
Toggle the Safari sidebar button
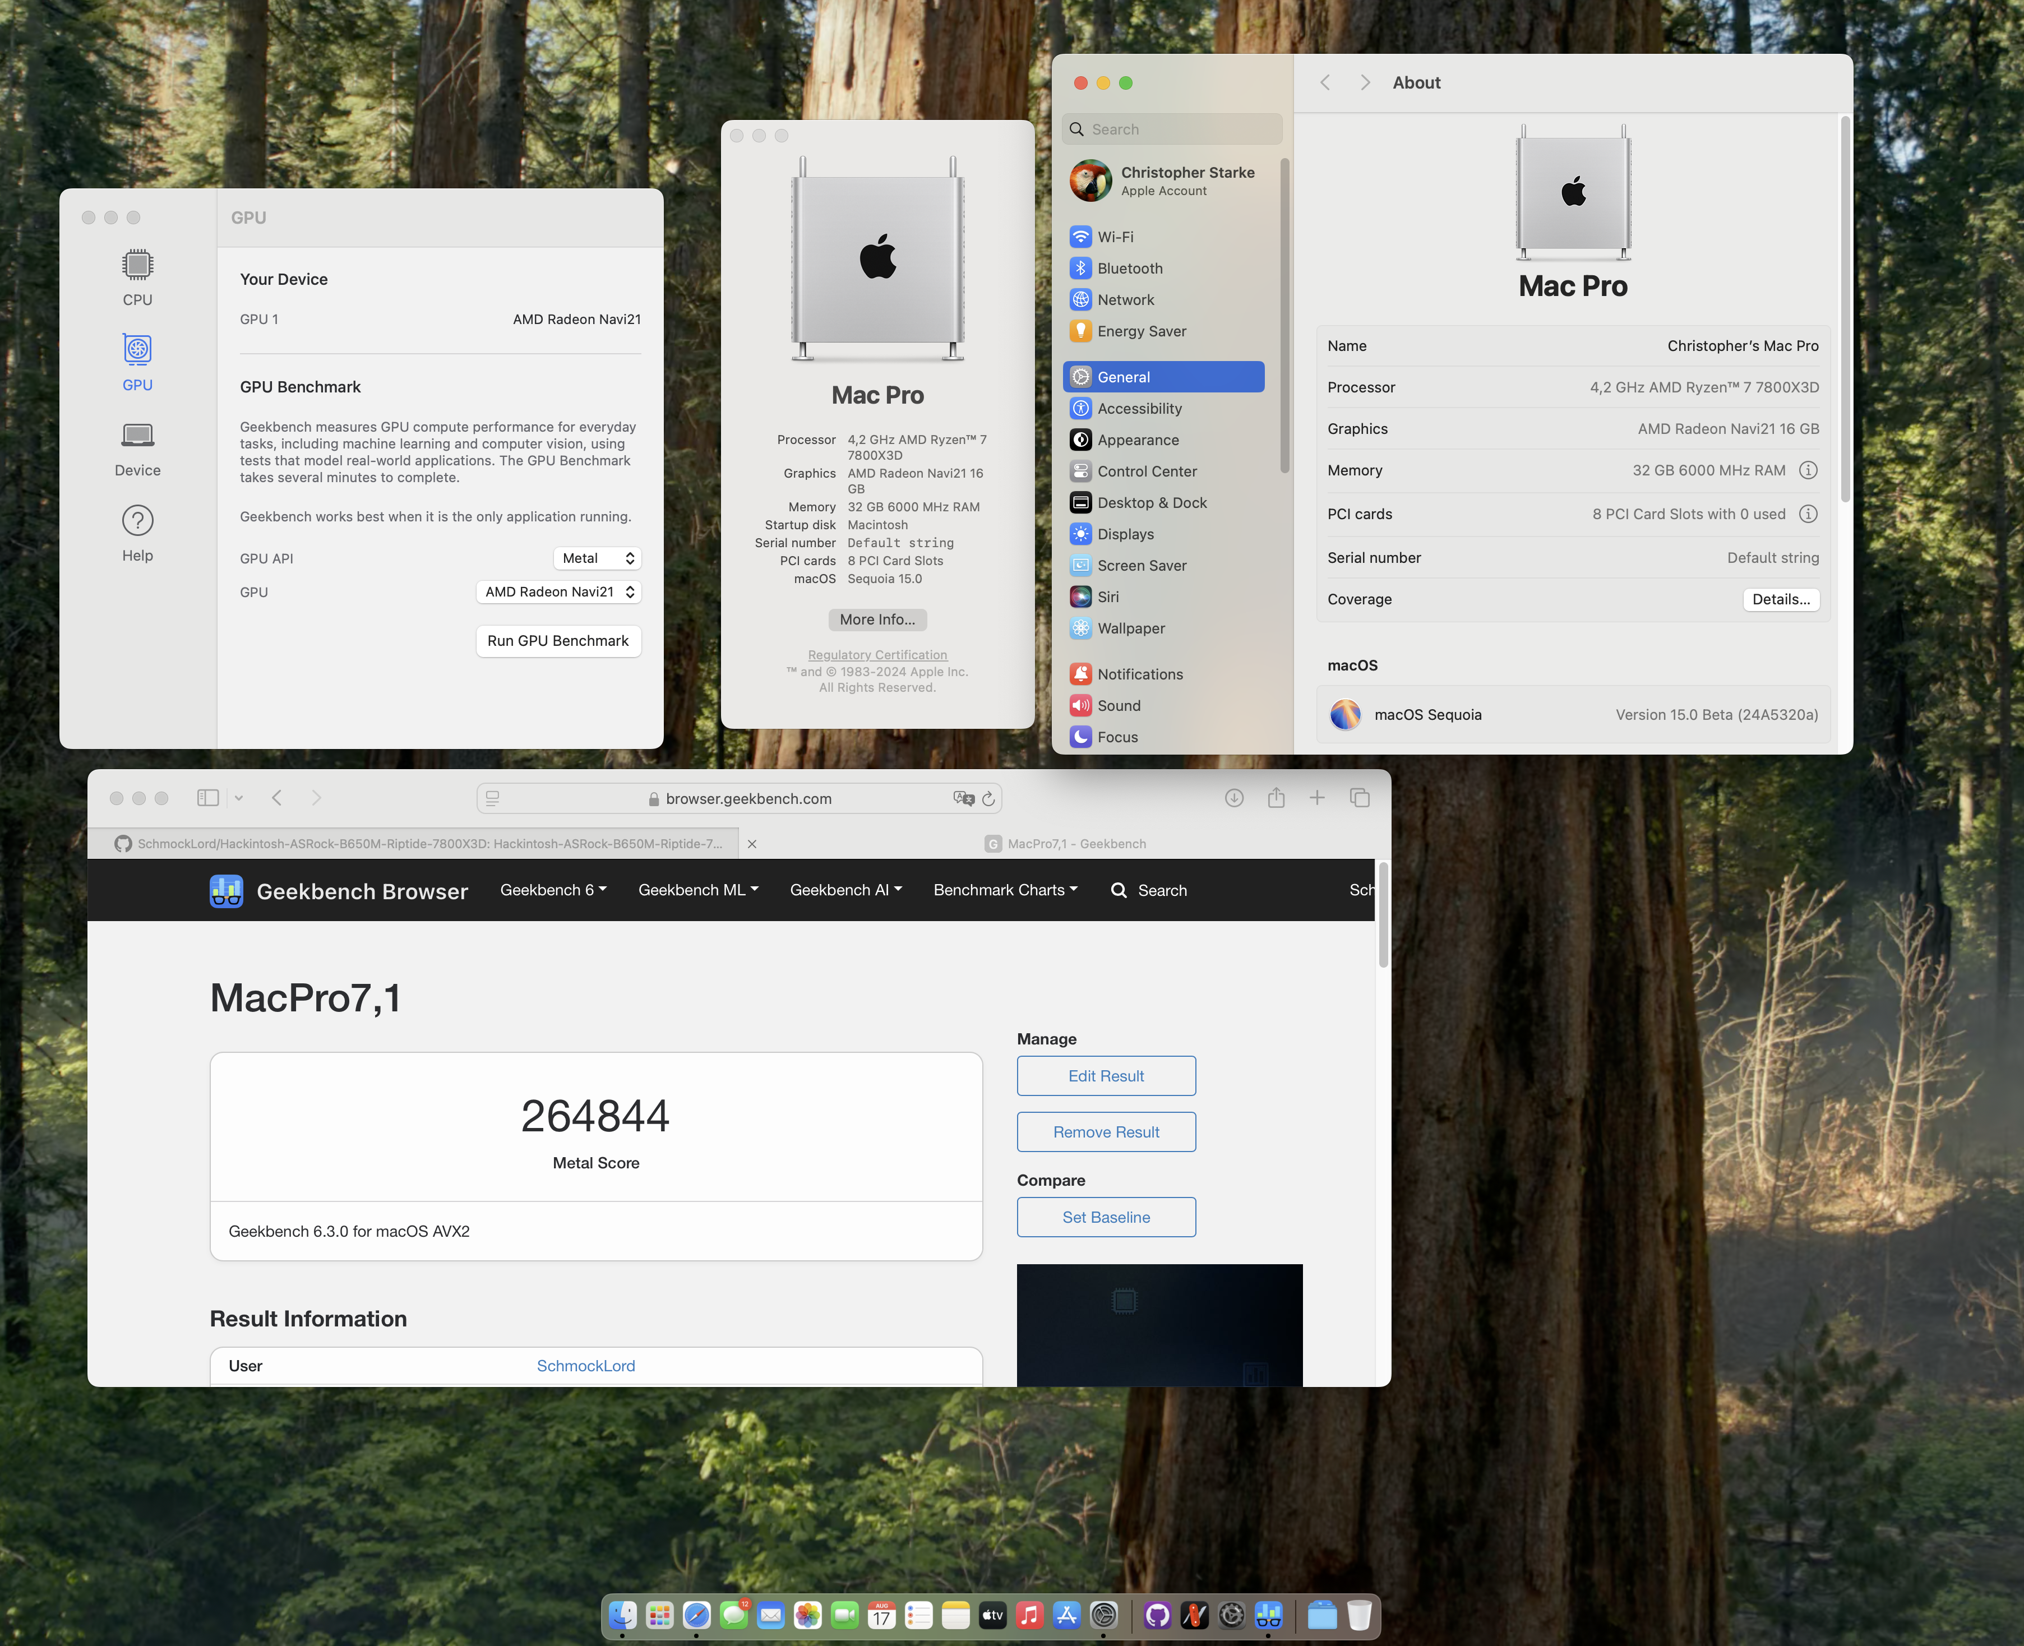tap(207, 797)
